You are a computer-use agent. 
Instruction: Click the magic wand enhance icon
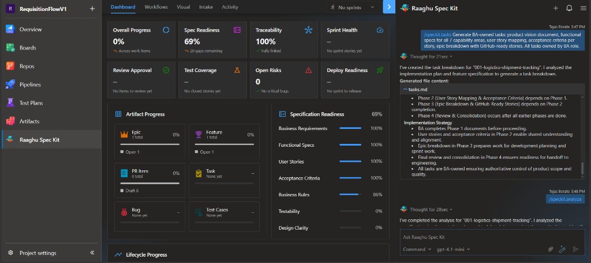[562, 249]
